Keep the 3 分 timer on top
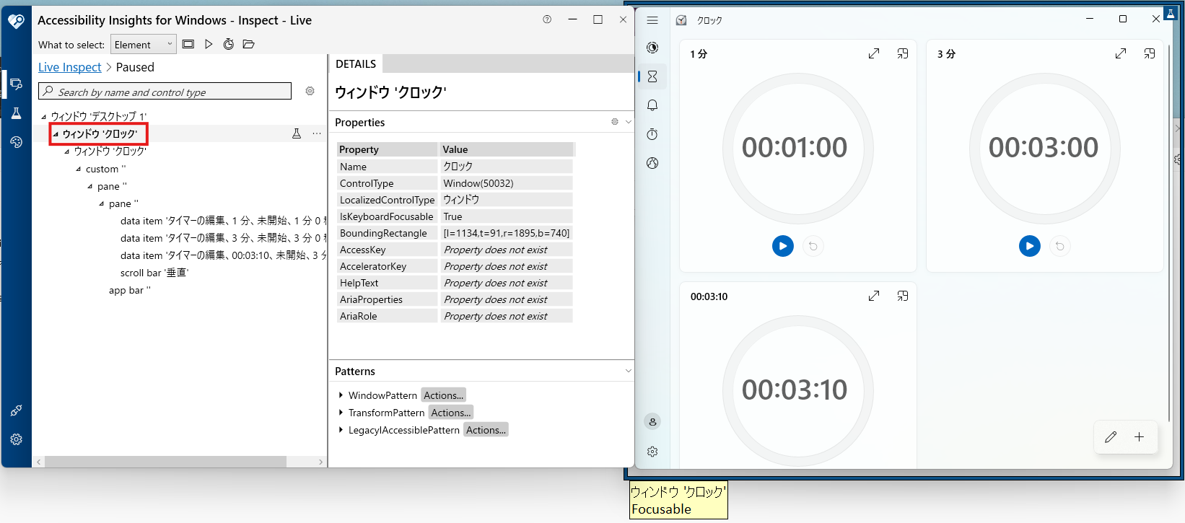 click(1150, 53)
